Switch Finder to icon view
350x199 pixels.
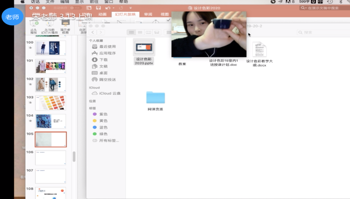131,32
